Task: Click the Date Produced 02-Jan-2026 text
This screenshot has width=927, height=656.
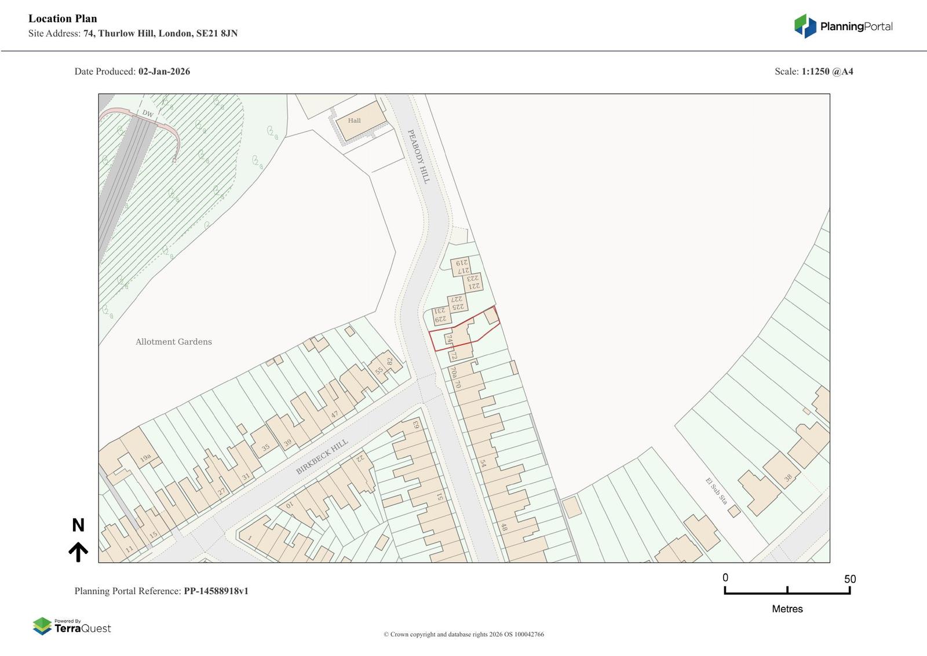Action: [132, 72]
